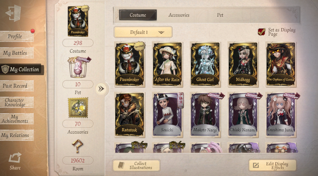The height and width of the screenshot is (176, 318).
Task: Open the Profile menu item
Action: coord(17,36)
